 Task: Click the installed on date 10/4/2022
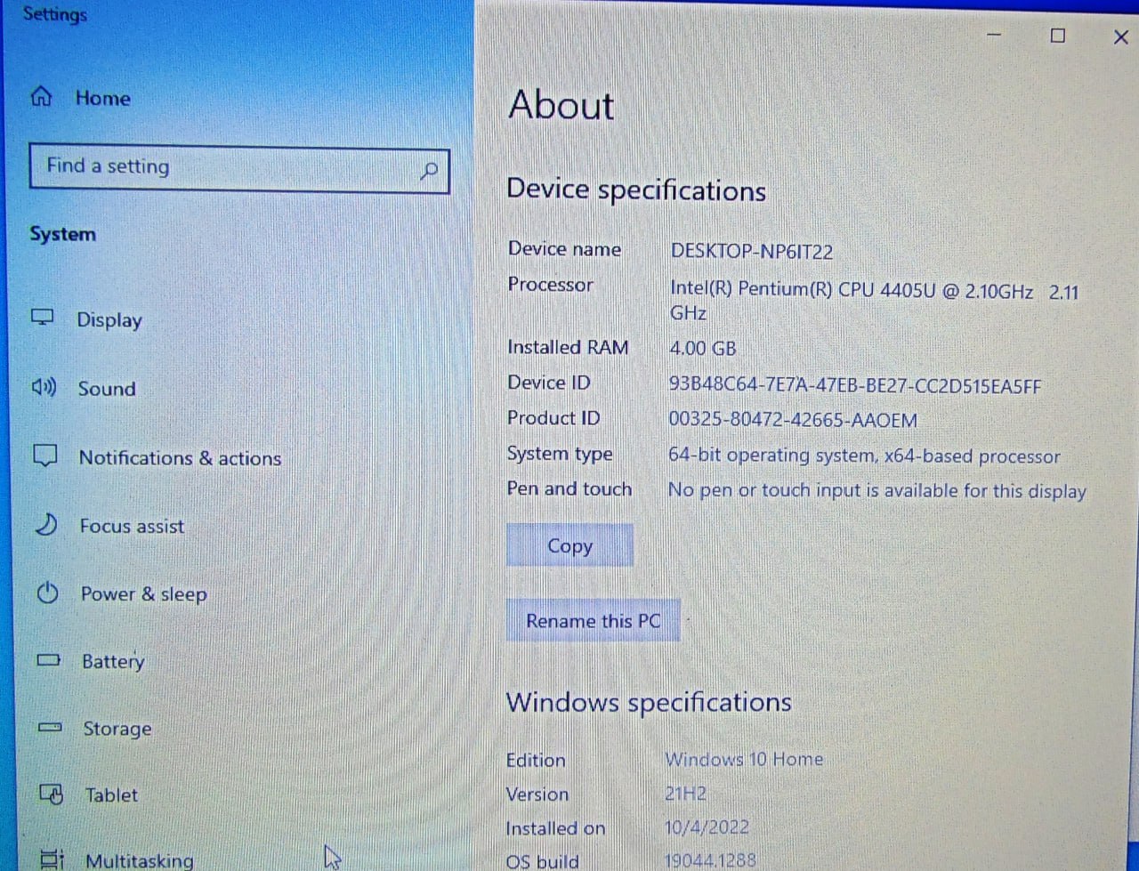707,827
